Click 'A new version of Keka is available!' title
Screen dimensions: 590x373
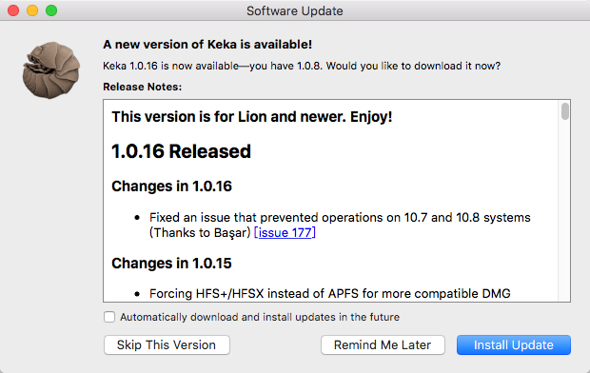207,45
